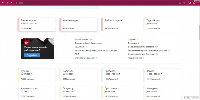The height and width of the screenshot is (100, 200).
Task: Open ZIP-T company link
Action: tap(77, 54)
